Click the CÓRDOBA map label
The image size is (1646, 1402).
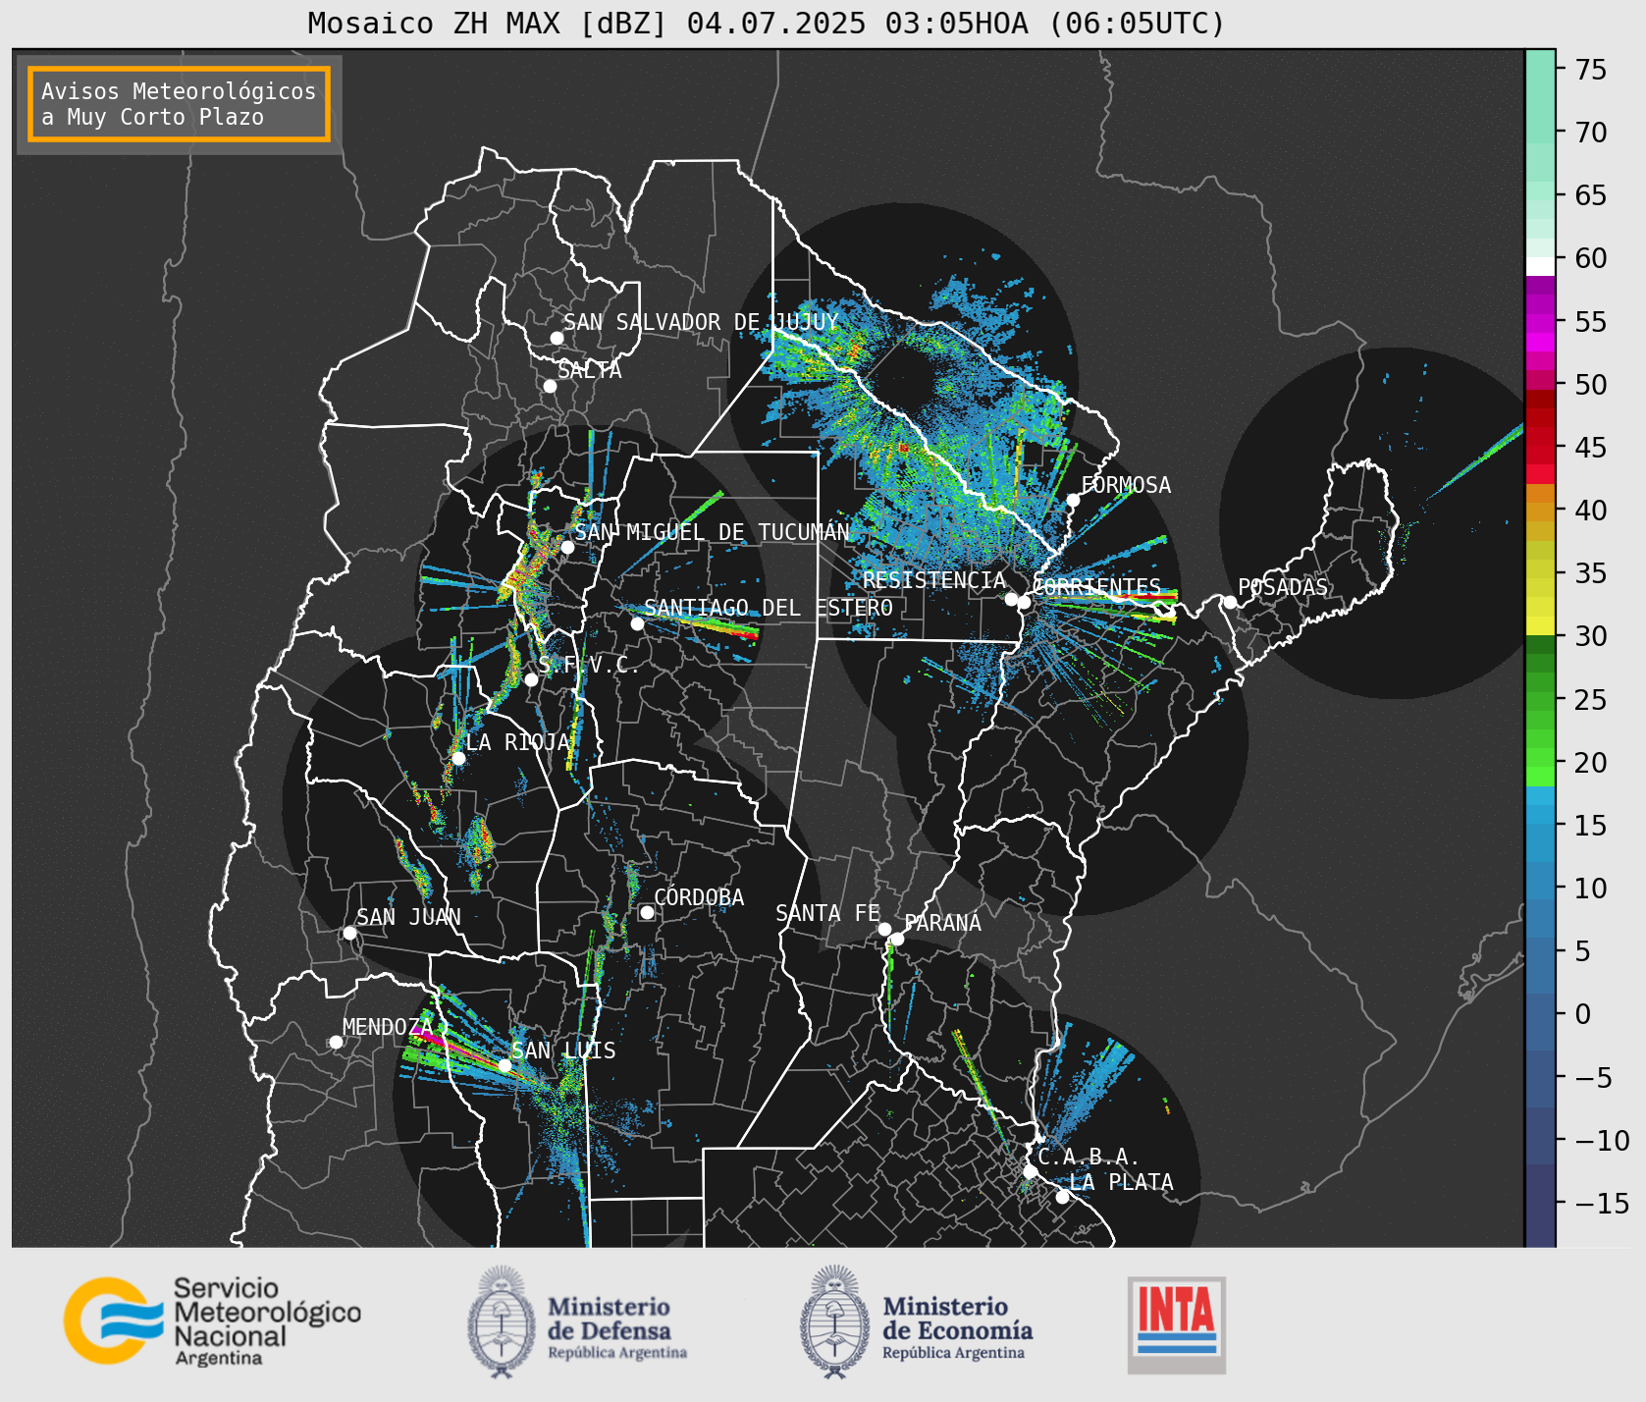pyautogui.click(x=699, y=897)
